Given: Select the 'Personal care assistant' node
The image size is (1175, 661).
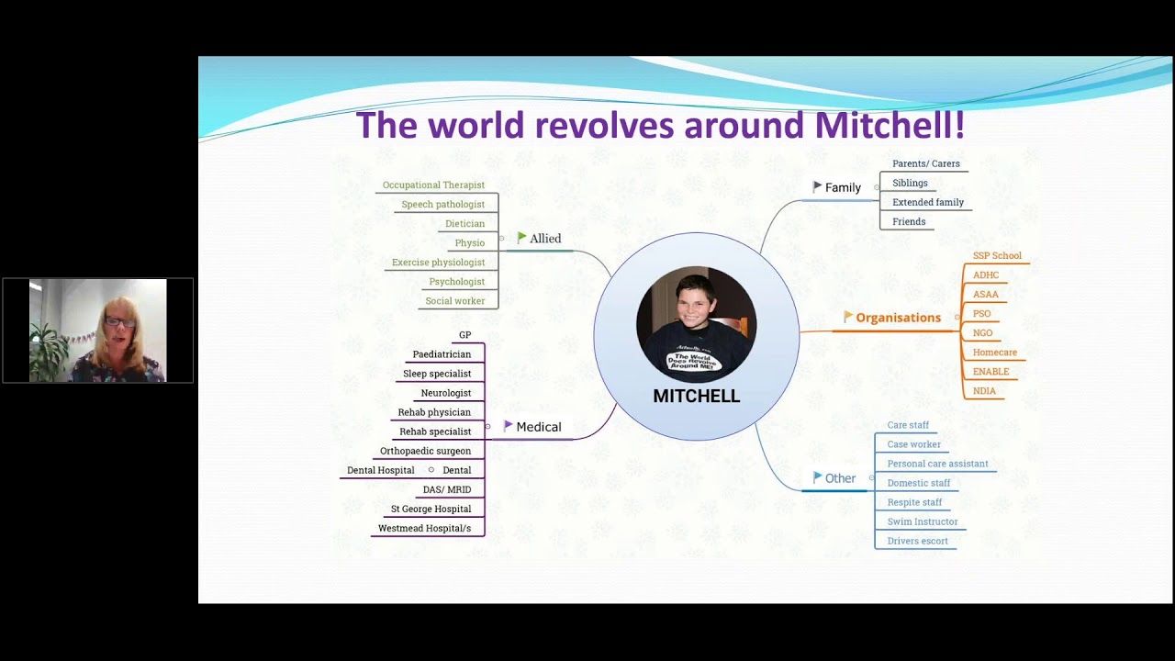Looking at the screenshot, I should point(937,464).
